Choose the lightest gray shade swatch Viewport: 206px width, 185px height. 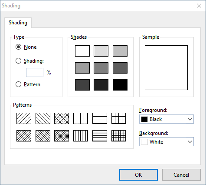tap(101, 51)
